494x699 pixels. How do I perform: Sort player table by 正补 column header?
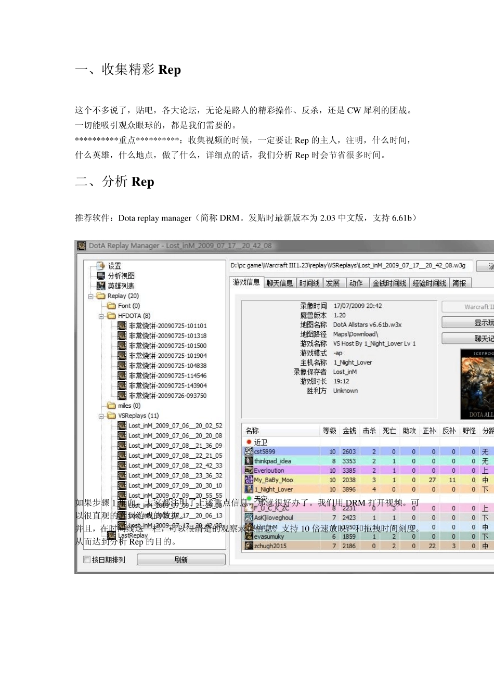click(429, 431)
